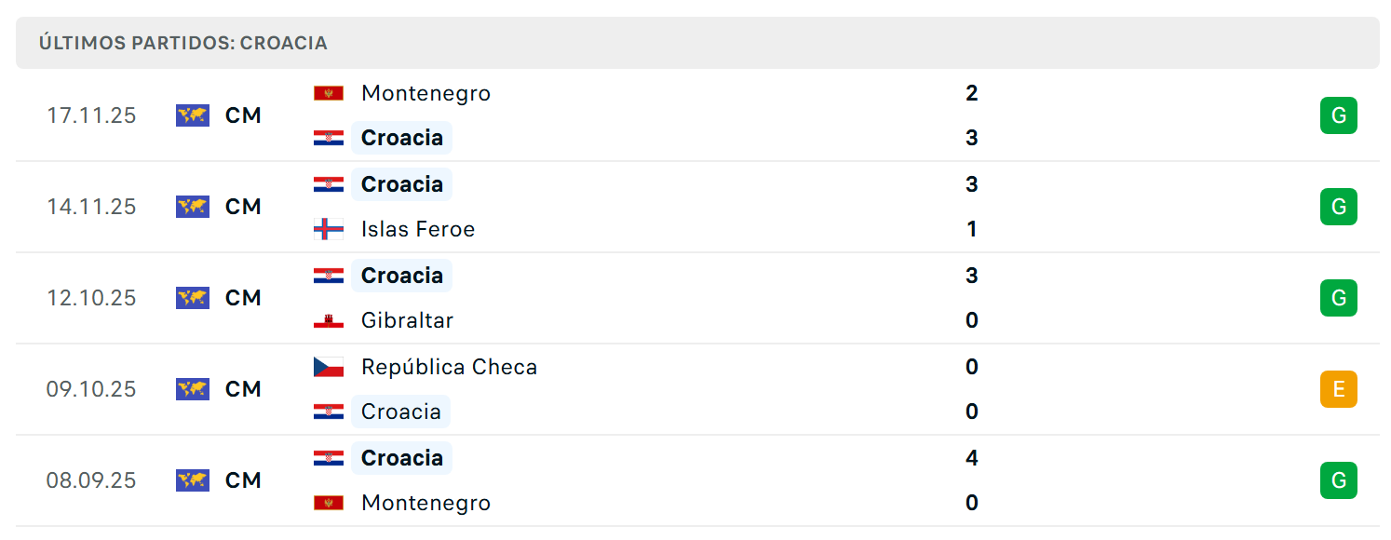Click the ÚLTIMOS PARTIDOS: CROACIA header
1391x540 pixels.
click(183, 43)
